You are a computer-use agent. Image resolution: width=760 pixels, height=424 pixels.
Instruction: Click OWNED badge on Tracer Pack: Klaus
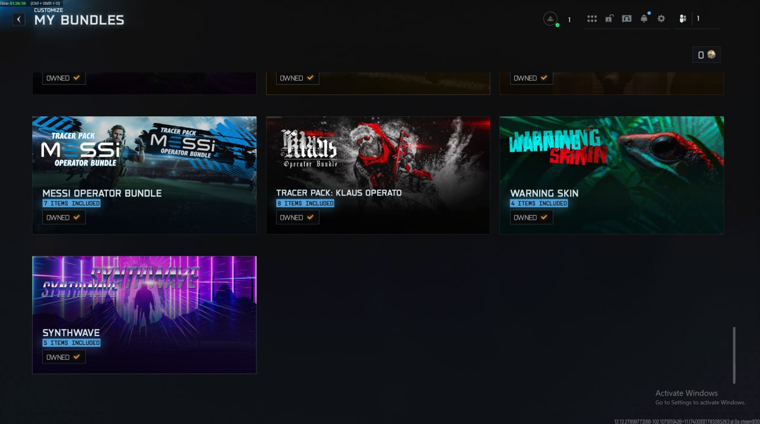(x=297, y=217)
